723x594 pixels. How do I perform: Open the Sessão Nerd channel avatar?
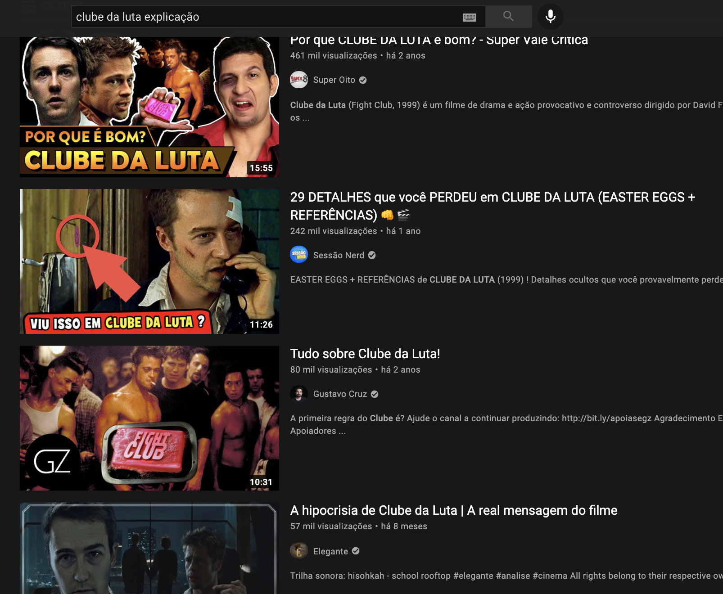pyautogui.click(x=300, y=255)
